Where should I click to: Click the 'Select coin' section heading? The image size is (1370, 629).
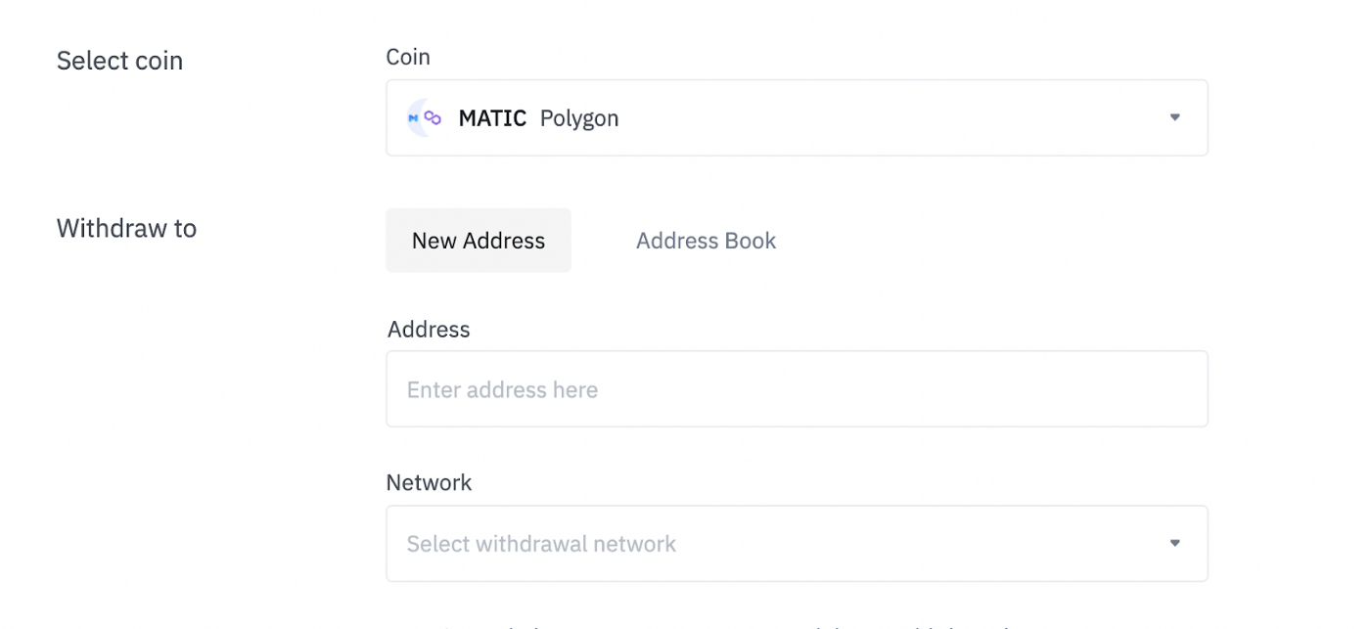tap(119, 61)
